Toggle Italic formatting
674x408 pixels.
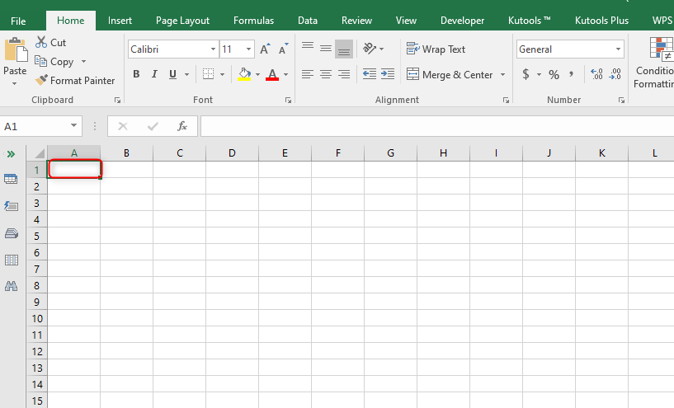155,74
